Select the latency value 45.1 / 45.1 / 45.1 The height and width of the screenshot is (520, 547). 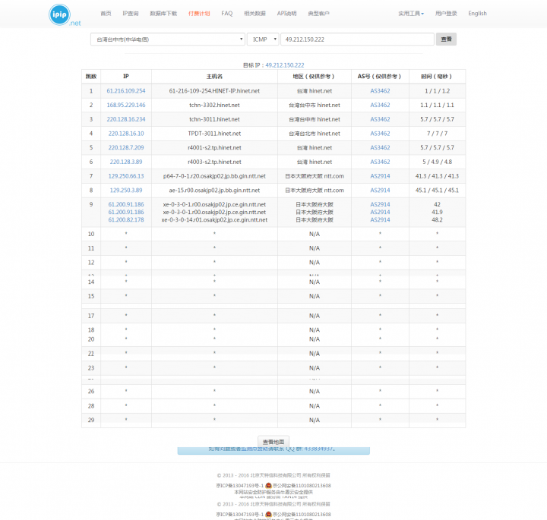[437, 191]
